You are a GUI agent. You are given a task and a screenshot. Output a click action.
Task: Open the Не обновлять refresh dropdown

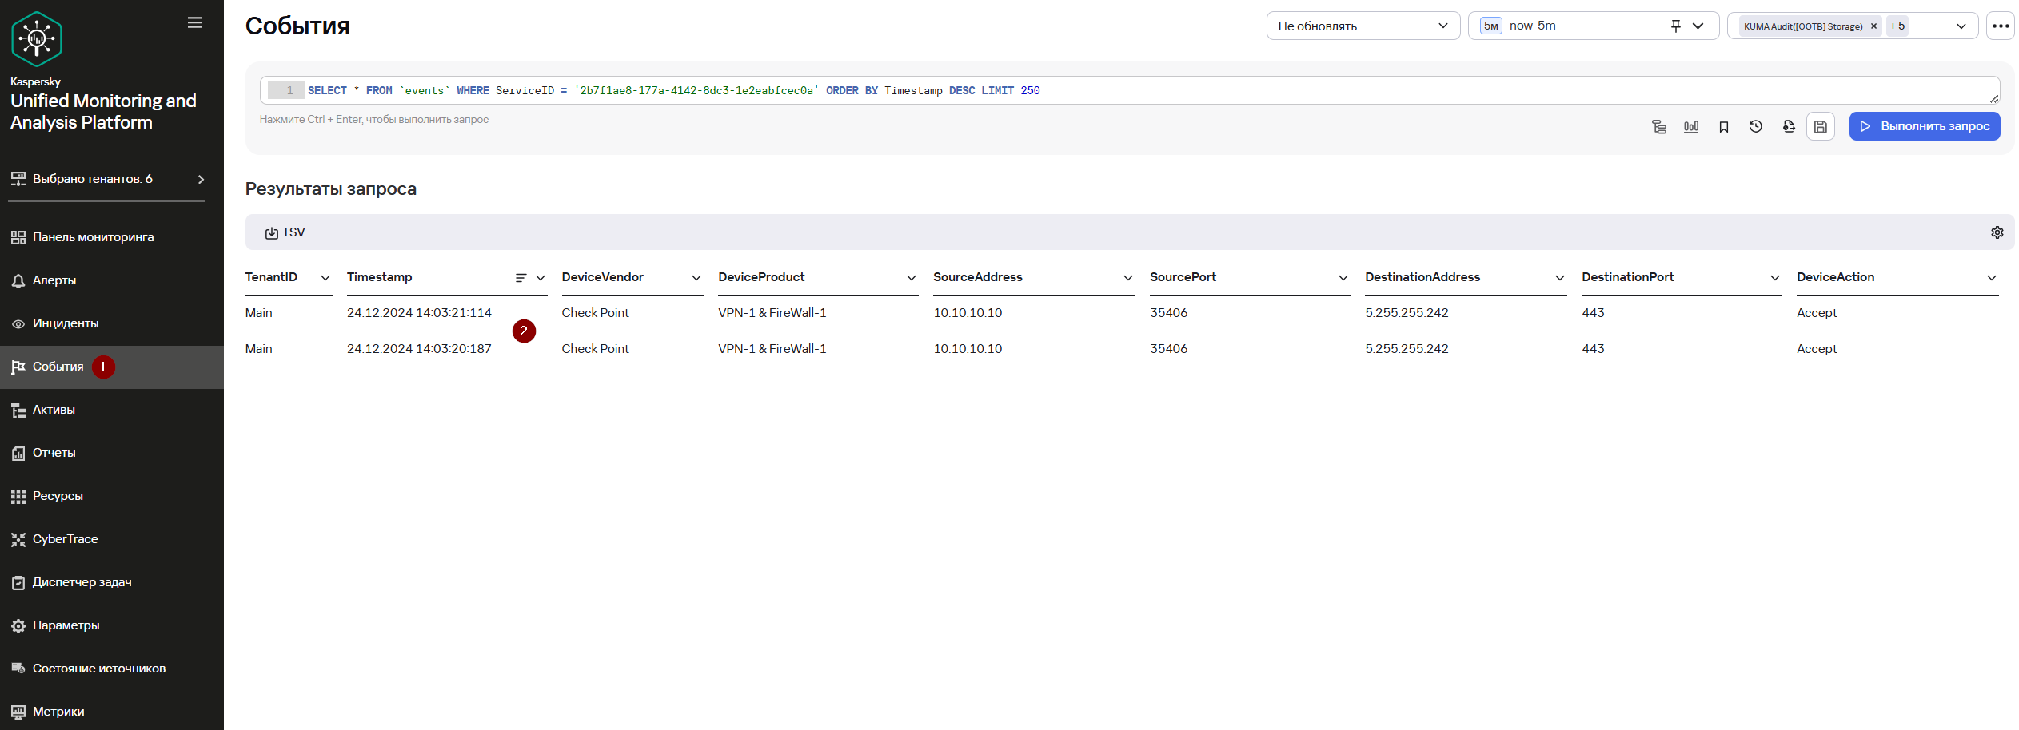coord(1363,26)
